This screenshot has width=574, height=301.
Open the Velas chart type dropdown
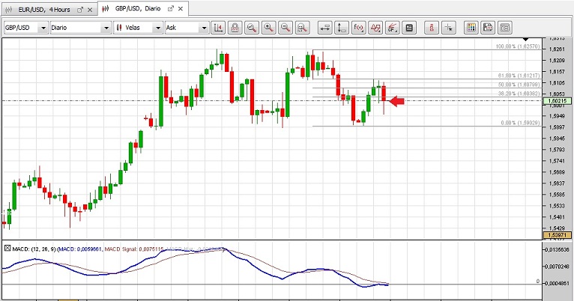point(157,28)
